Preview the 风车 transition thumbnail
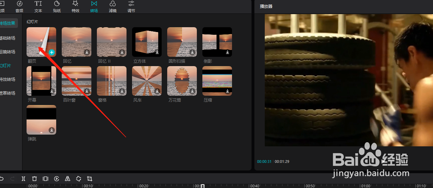 click(x=147, y=81)
